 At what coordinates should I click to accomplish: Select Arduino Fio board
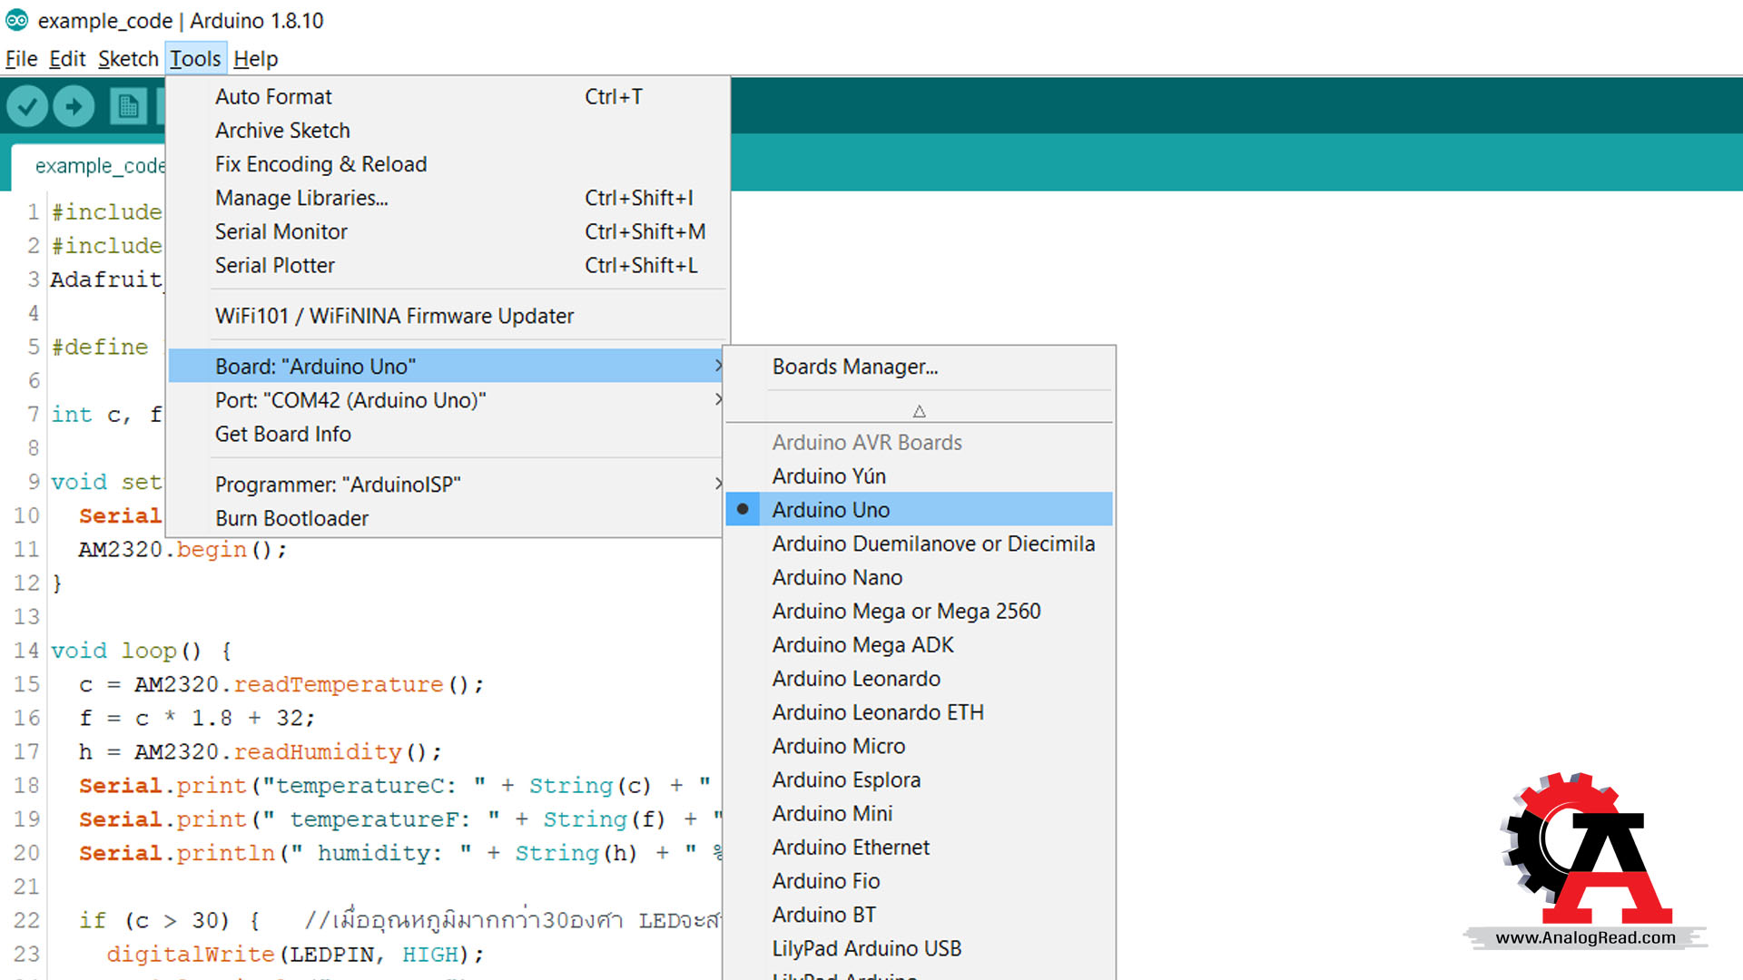[x=919, y=881]
